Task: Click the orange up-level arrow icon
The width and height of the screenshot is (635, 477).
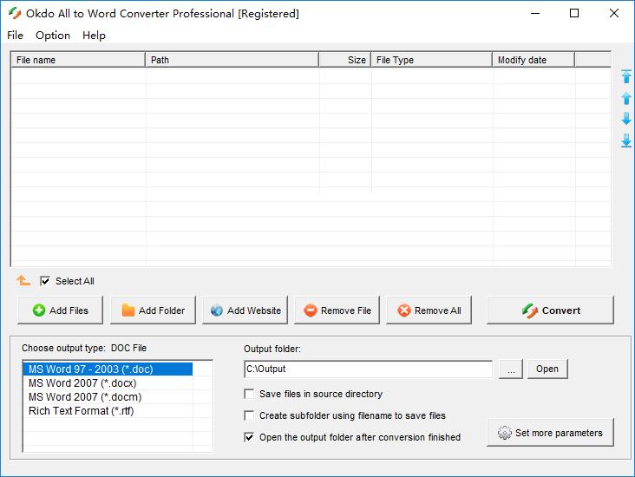Action: (23, 281)
